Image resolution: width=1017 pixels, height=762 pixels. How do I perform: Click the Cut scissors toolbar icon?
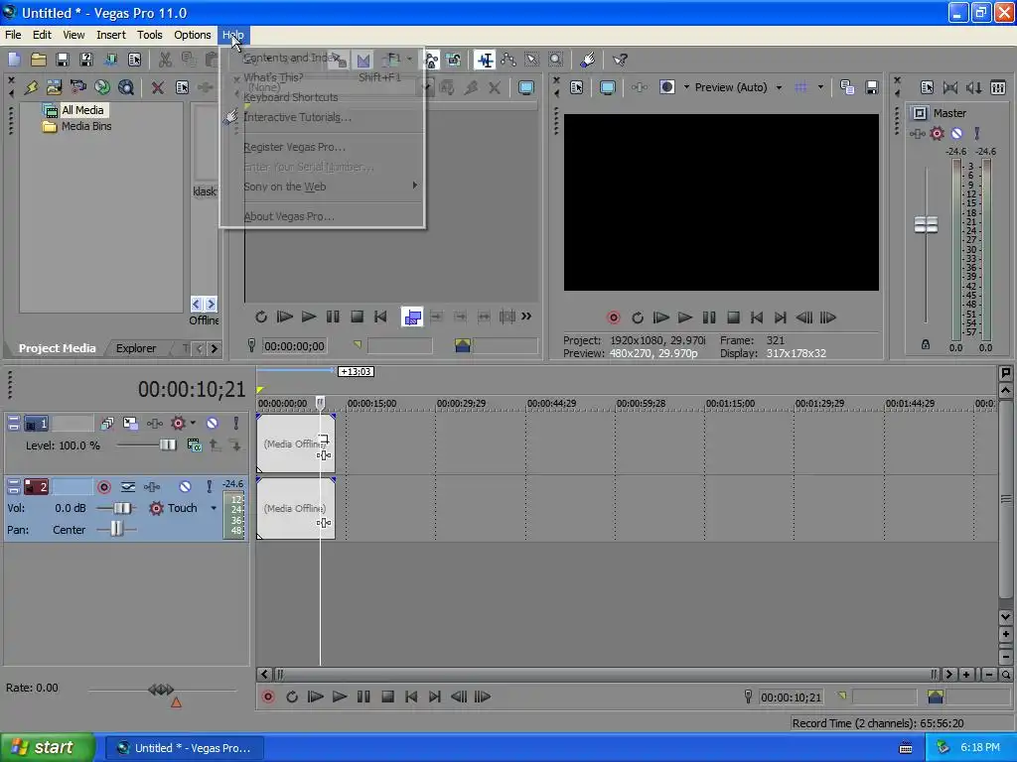click(166, 60)
